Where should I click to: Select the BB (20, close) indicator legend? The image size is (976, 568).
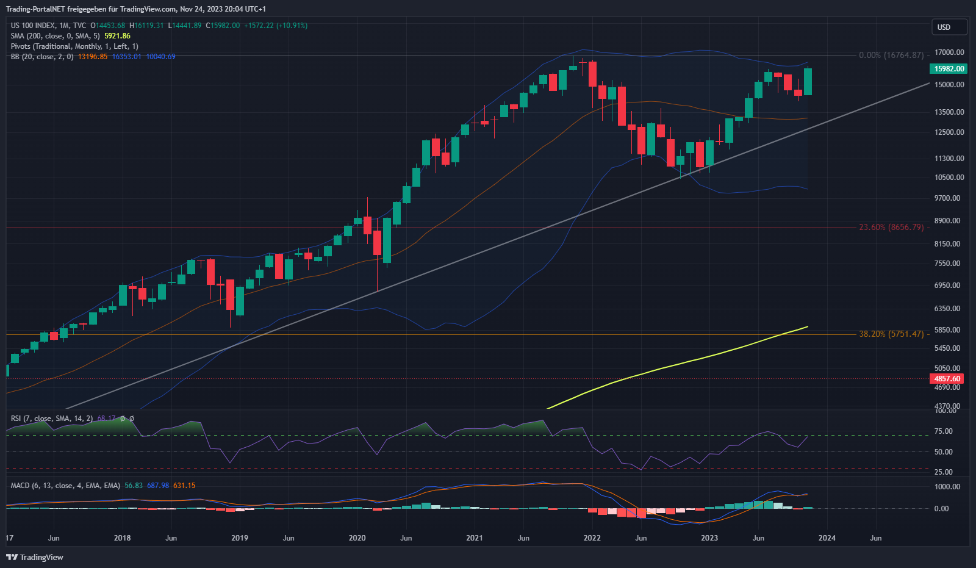point(41,57)
